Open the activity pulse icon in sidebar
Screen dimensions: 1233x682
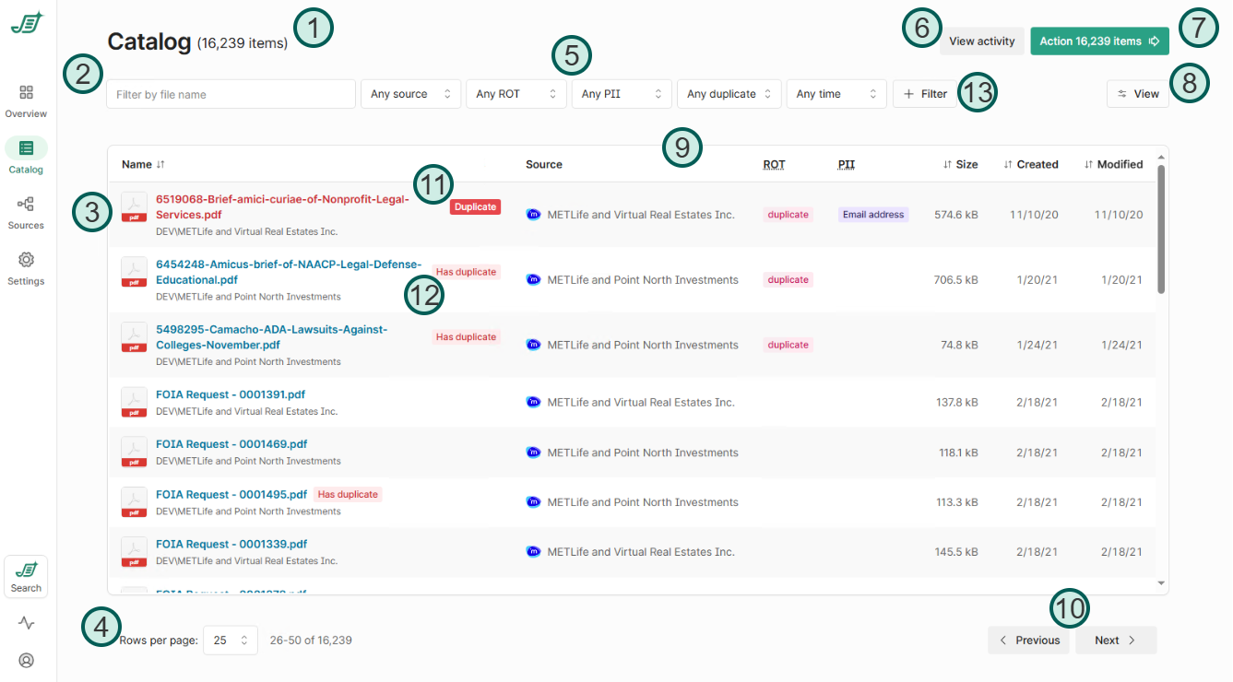click(26, 623)
